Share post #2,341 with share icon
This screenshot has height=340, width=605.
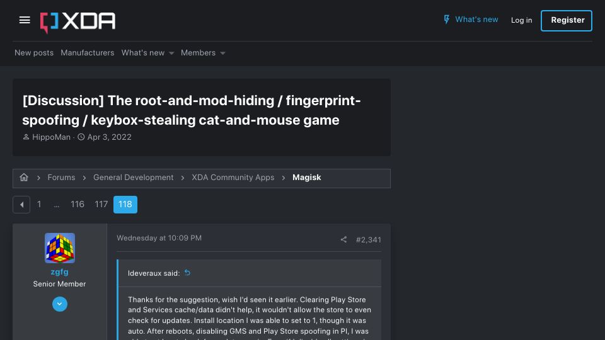click(x=343, y=240)
